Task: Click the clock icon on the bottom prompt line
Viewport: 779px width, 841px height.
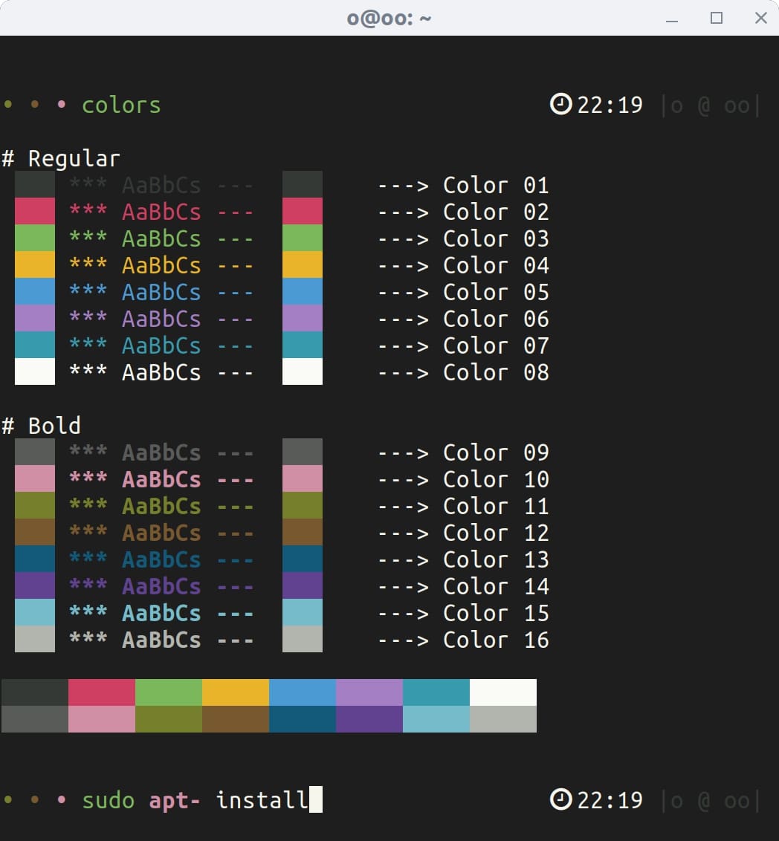Action: click(x=560, y=799)
